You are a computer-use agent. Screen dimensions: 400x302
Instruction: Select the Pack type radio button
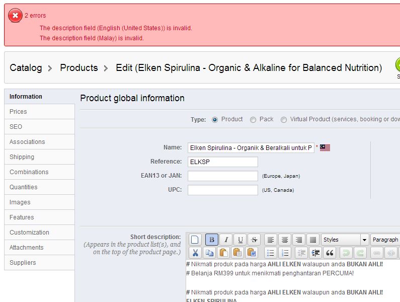(253, 119)
